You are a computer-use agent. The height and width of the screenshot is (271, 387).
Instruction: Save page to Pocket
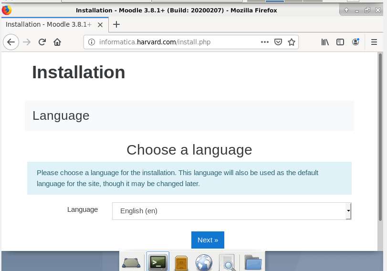click(x=278, y=42)
